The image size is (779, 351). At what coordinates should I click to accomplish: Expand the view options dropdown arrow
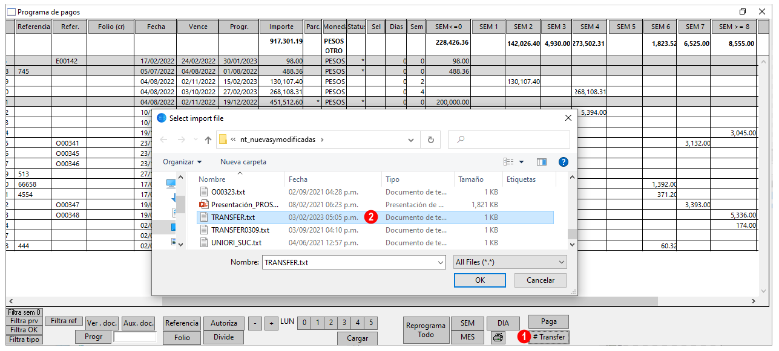(521, 162)
